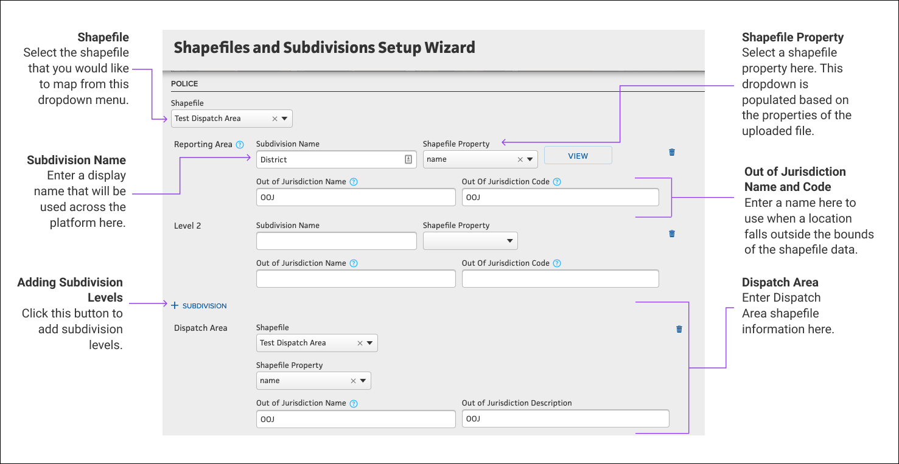The width and height of the screenshot is (899, 464).
Task: Open the top Police Shapefile dropdown arrow
Action: pyautogui.click(x=284, y=119)
